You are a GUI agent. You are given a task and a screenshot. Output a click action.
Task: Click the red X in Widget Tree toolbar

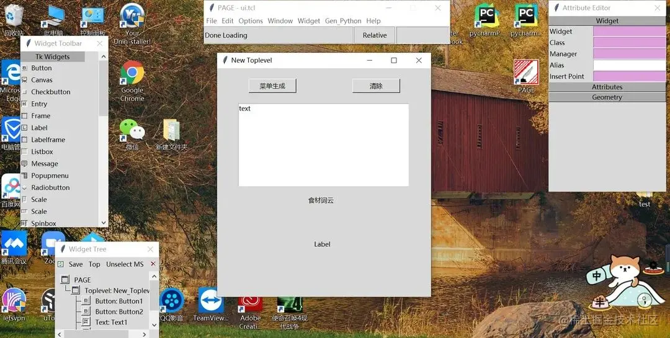coord(153,264)
